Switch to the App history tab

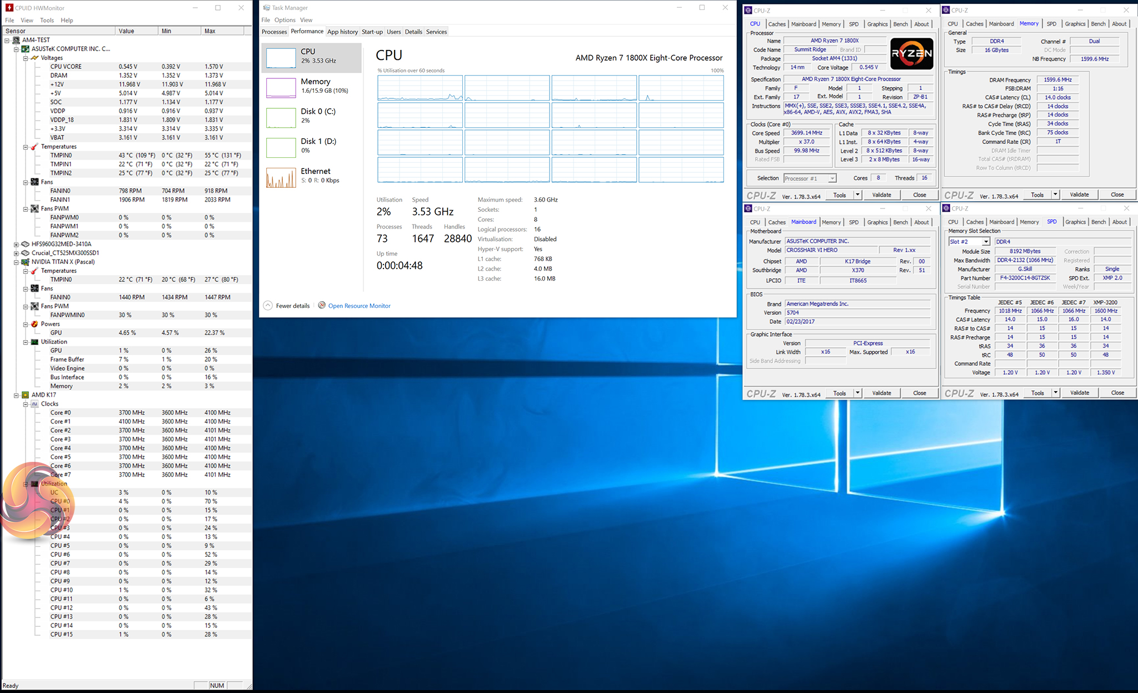pos(342,32)
